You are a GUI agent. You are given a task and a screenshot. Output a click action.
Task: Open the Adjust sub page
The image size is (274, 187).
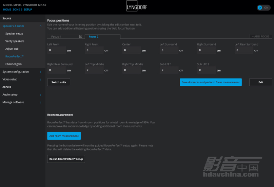[12, 49]
